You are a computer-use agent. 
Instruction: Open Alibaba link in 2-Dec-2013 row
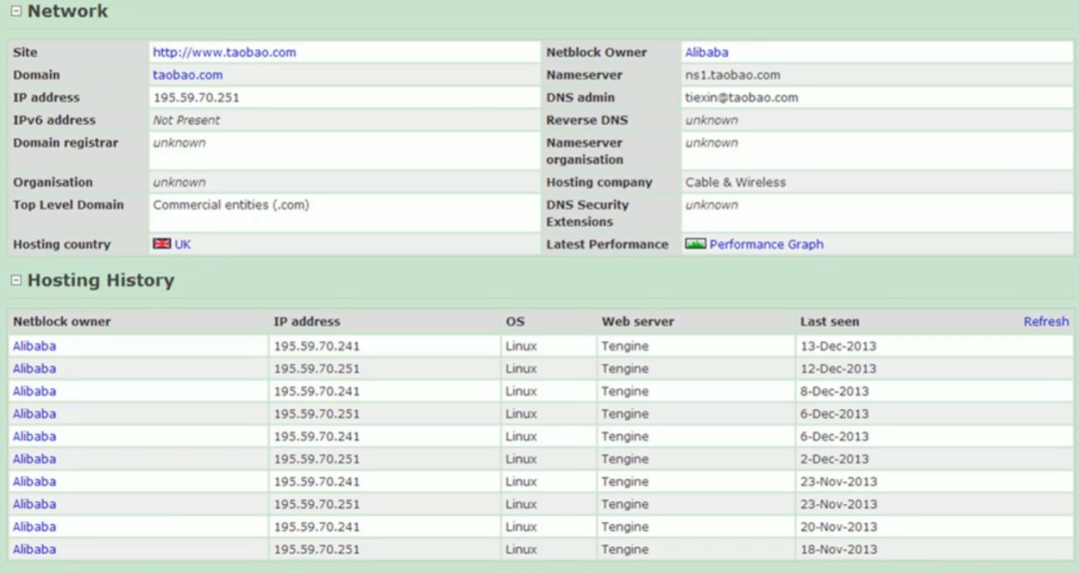pos(35,459)
